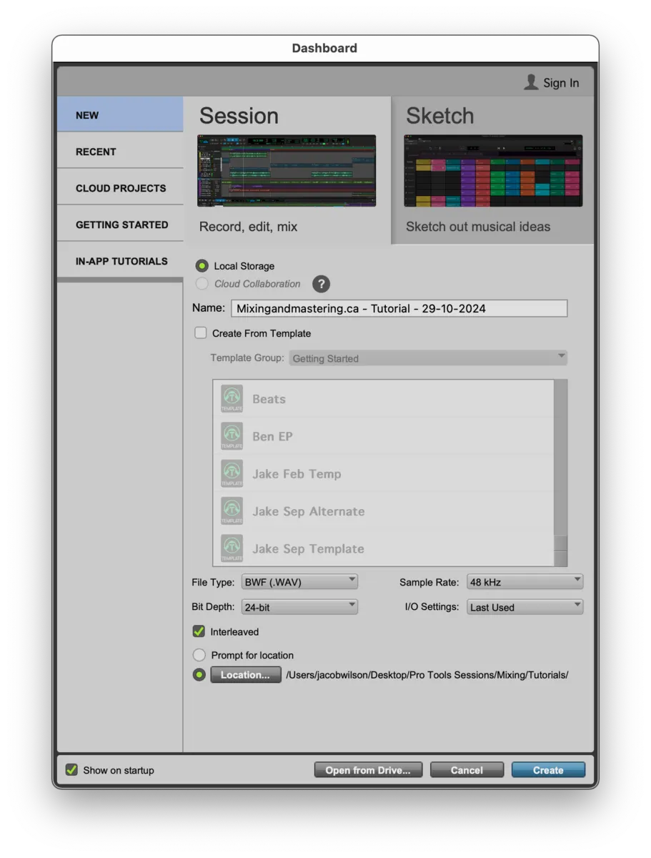Enable the Create From Template checkbox
This screenshot has width=651, height=858.
pos(199,332)
